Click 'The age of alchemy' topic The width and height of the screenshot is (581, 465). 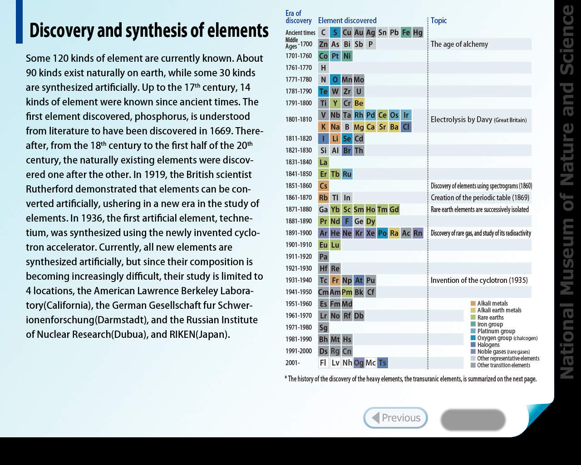(x=459, y=44)
